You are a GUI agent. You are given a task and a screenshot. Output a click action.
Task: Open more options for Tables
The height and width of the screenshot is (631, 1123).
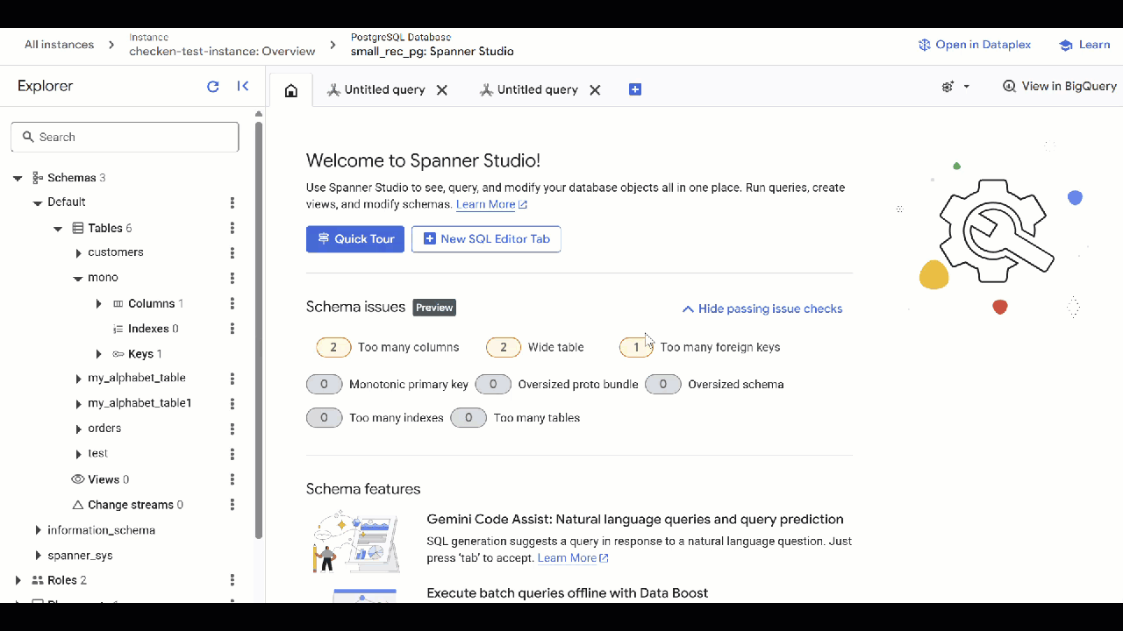click(x=232, y=228)
